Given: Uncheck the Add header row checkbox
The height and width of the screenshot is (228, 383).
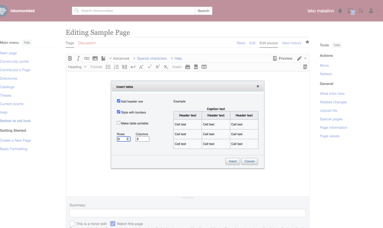Looking at the screenshot, I should coord(118,100).
